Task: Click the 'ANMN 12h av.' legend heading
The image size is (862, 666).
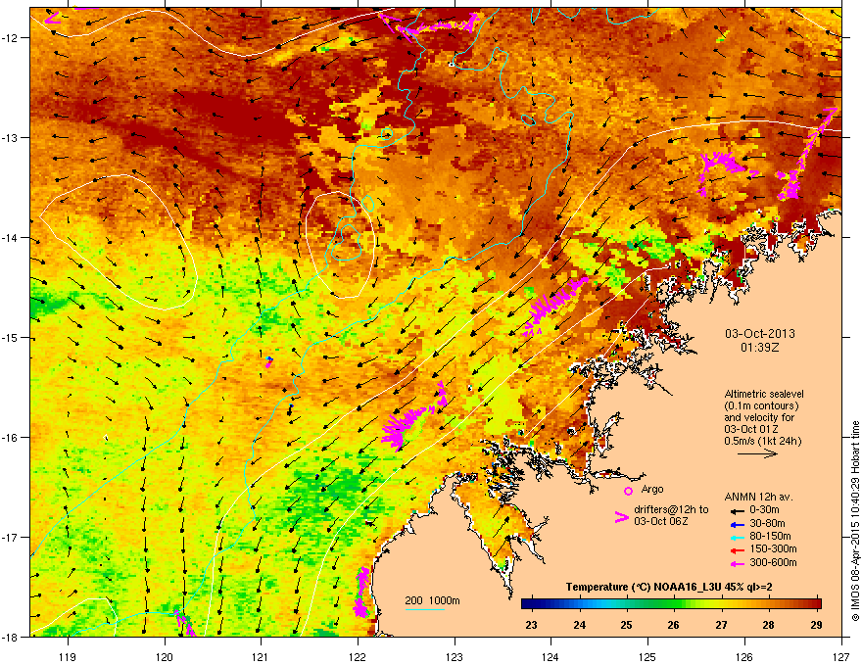Action: pyautogui.click(x=758, y=498)
